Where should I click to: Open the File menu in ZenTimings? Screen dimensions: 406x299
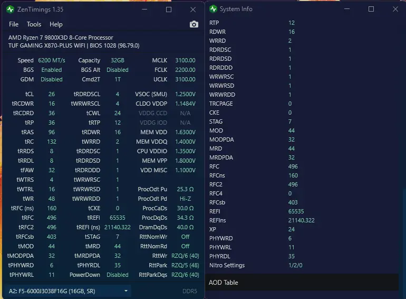14,24
